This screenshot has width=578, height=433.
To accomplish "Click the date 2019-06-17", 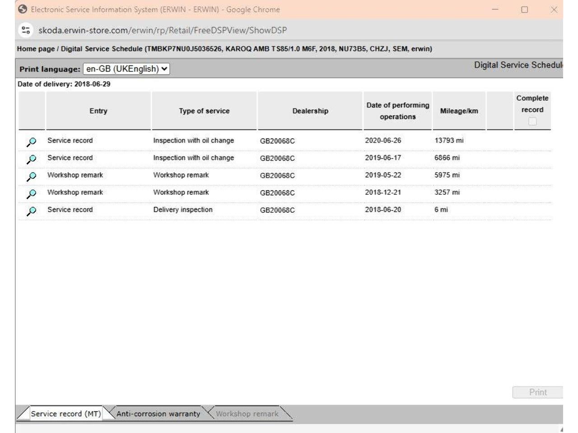I will coord(383,158).
